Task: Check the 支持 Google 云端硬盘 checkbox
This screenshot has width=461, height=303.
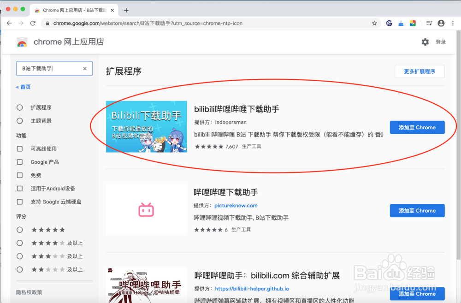Action: pos(20,202)
